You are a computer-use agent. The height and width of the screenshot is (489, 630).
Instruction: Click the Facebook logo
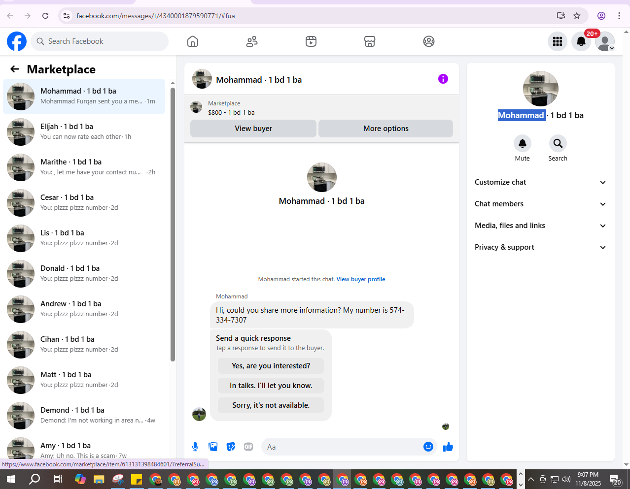(x=17, y=41)
